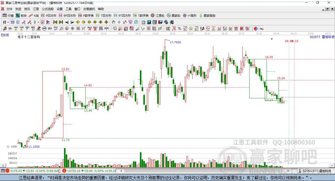
Task: Click the 老子十二宫结构 indicator title
Action: (29, 37)
